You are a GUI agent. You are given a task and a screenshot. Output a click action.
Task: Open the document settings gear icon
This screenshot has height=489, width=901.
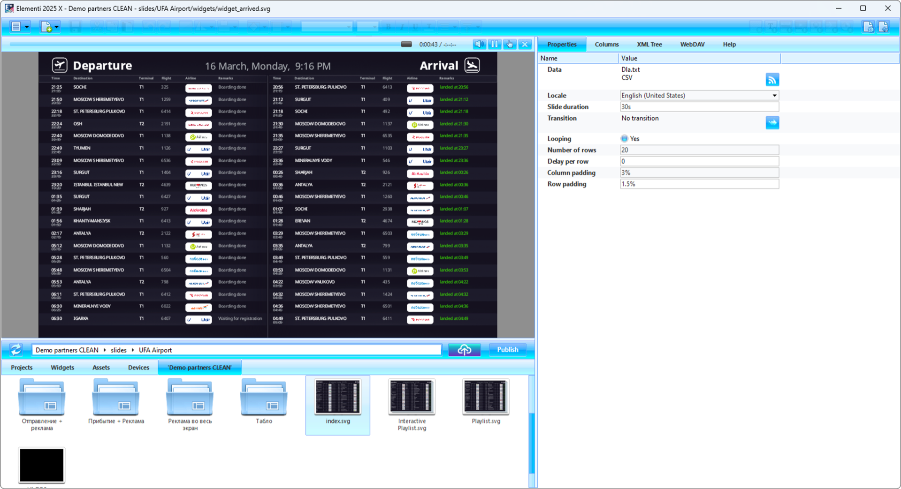(x=868, y=27)
